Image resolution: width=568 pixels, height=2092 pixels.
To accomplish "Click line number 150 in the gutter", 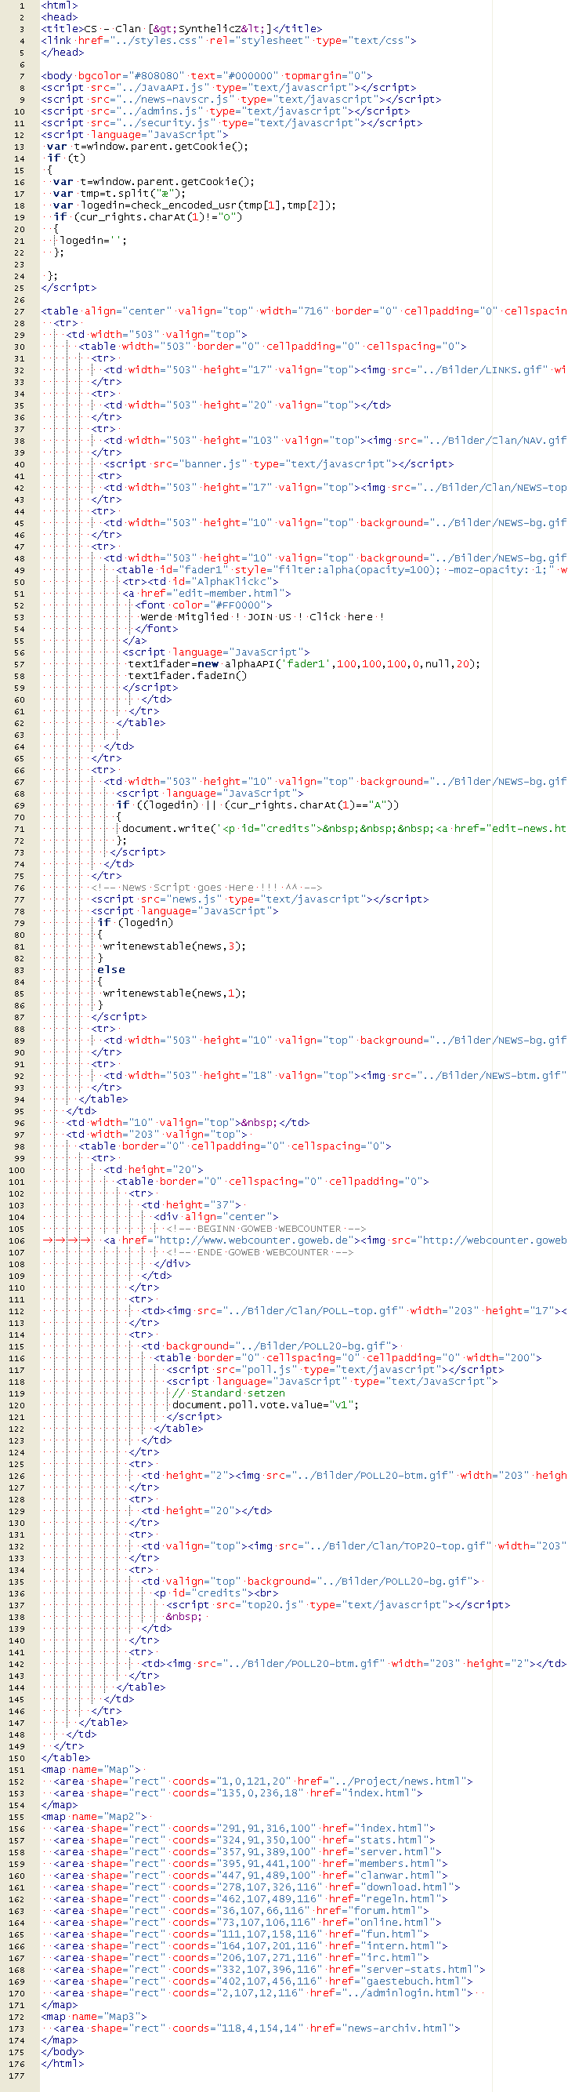I will pos(16,1759).
